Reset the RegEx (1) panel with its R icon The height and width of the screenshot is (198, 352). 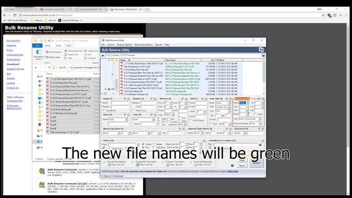click(128, 99)
